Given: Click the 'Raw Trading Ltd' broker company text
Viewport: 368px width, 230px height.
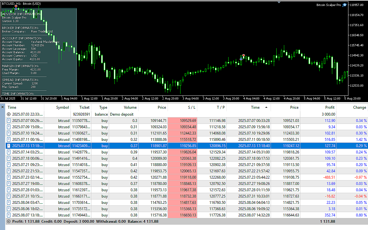Looking at the screenshot, I should click(x=42, y=32).
